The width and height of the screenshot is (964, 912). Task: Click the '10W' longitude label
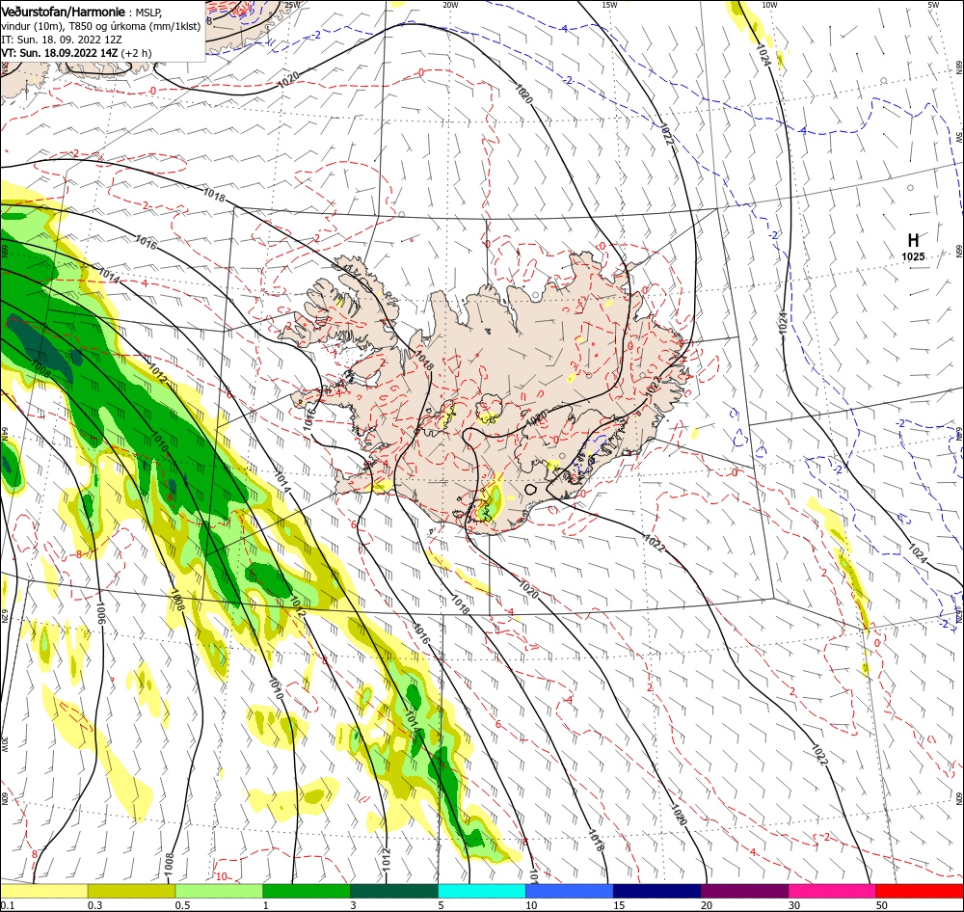pos(769,5)
